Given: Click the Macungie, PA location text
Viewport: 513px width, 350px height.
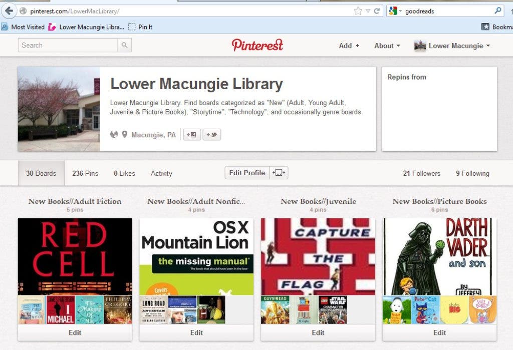Looking at the screenshot, I should (153, 135).
